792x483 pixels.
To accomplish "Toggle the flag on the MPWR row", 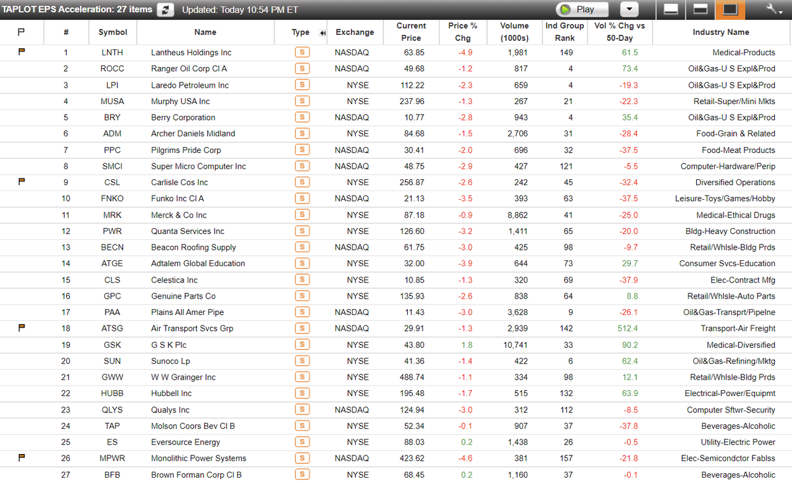I will [21, 457].
